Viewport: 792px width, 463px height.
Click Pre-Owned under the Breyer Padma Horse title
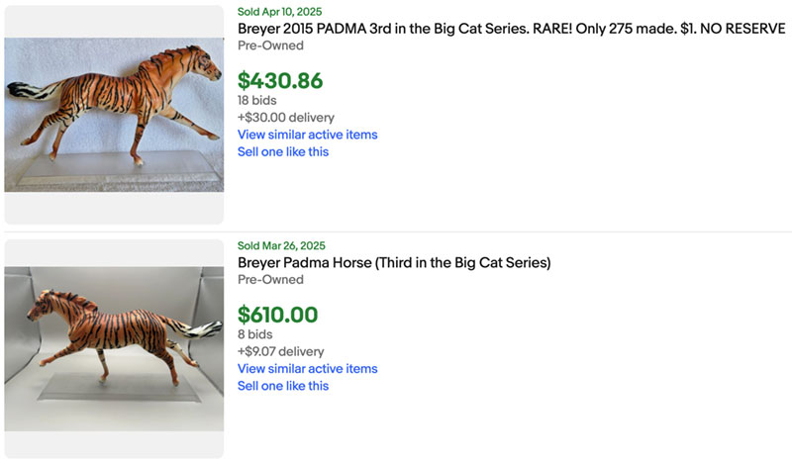pos(270,280)
